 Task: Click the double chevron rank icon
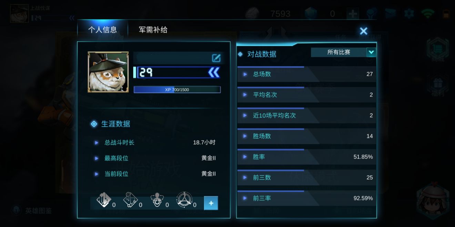214,72
